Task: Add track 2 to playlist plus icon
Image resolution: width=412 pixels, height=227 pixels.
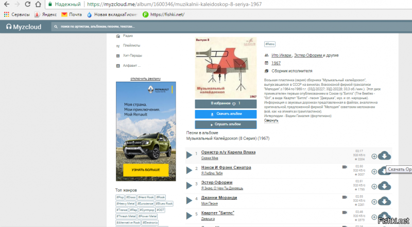Action: [374, 172]
